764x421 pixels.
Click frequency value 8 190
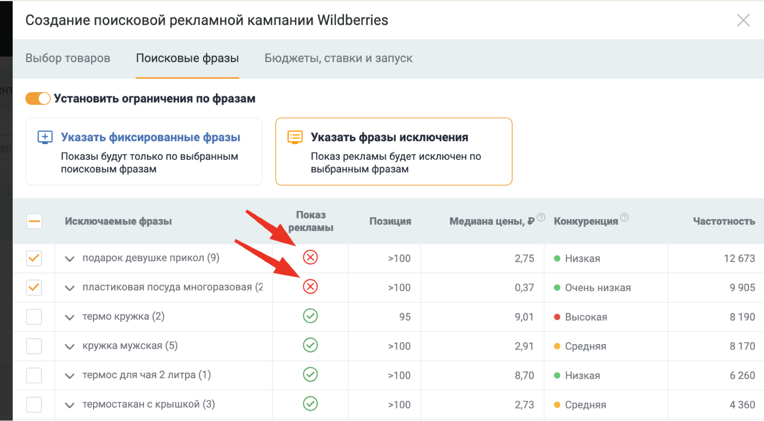742,317
